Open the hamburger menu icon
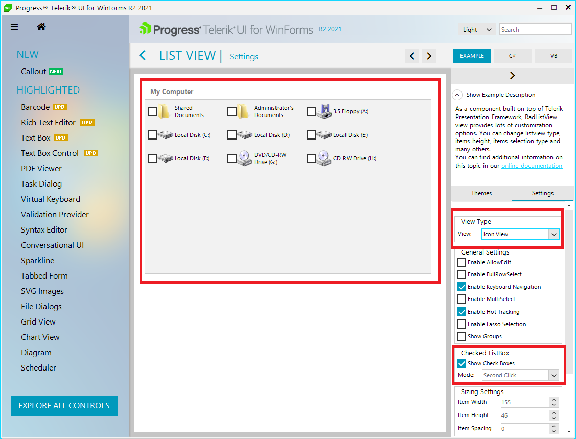The image size is (576, 439). (14, 27)
